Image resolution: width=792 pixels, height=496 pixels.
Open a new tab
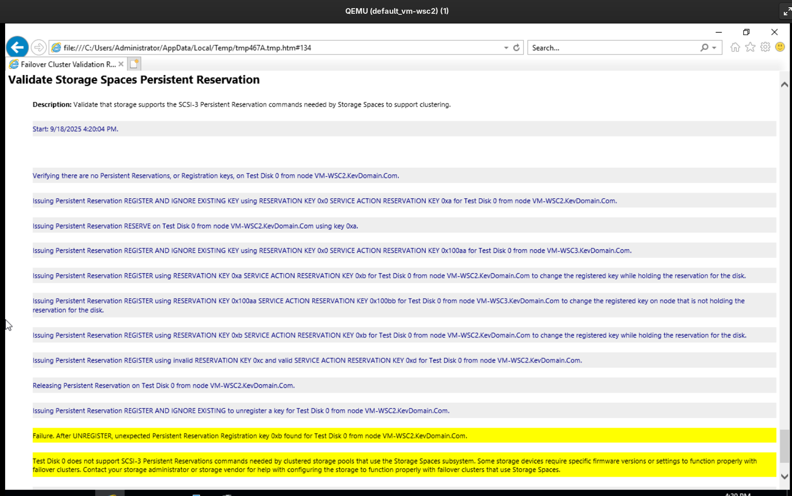click(134, 64)
